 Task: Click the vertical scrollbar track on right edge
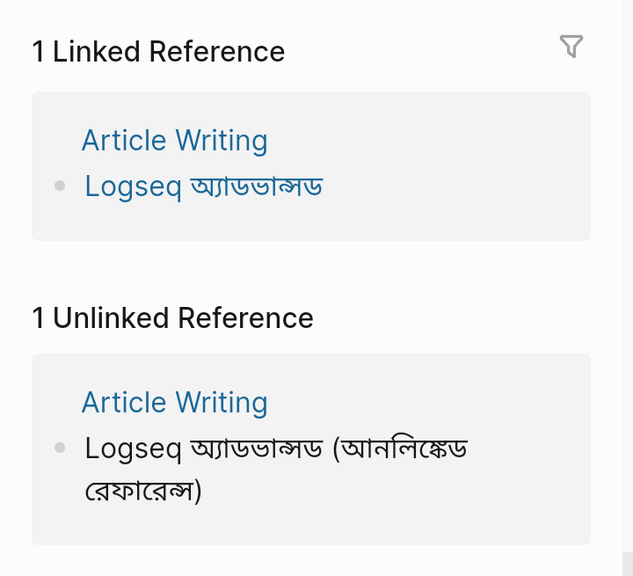628,274
